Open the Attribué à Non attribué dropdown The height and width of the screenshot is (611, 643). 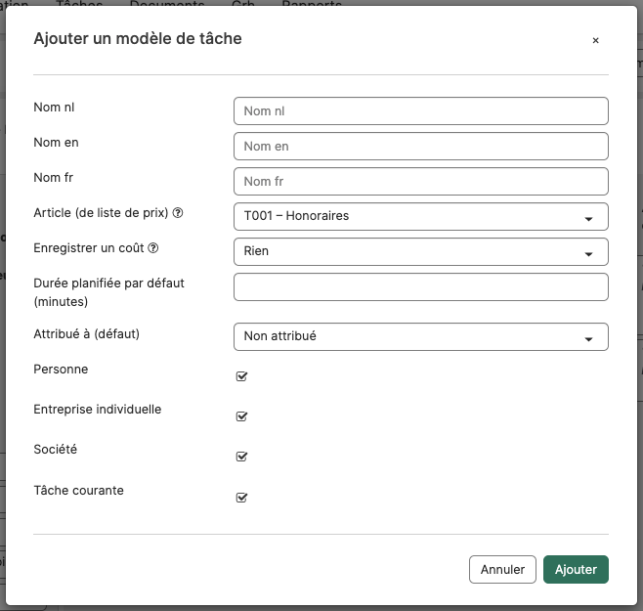tap(421, 336)
